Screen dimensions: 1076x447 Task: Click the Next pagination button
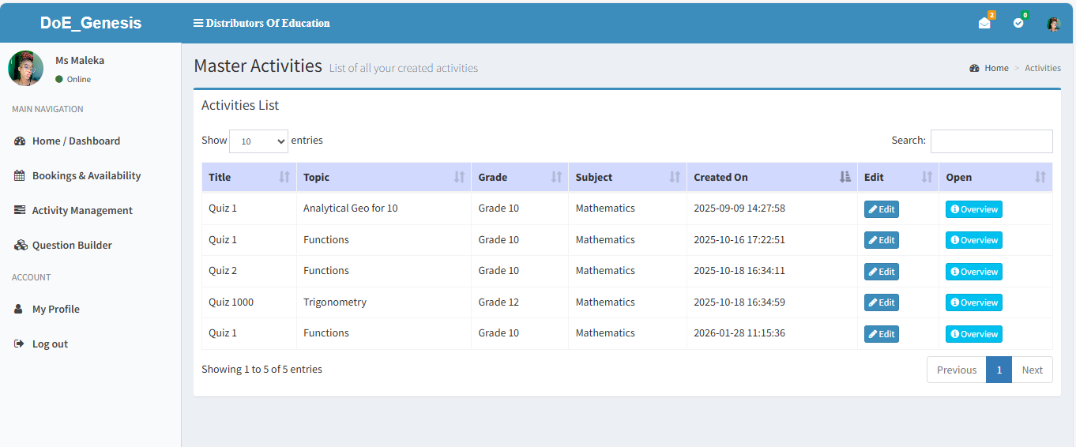click(x=1032, y=370)
